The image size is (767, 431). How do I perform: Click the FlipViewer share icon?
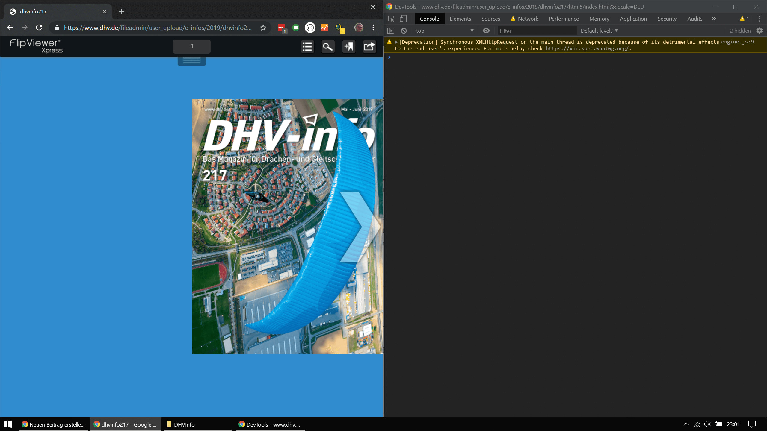coord(369,47)
